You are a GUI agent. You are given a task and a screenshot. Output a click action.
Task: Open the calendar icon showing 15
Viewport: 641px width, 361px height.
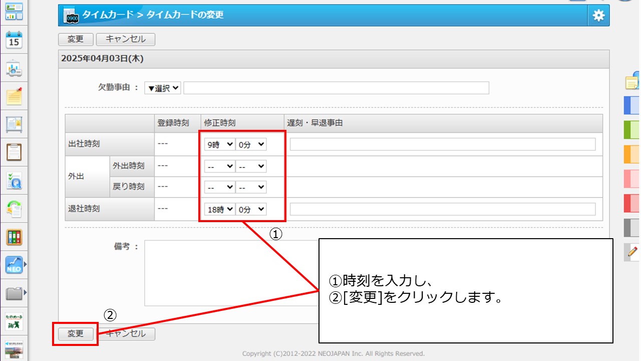(14, 40)
